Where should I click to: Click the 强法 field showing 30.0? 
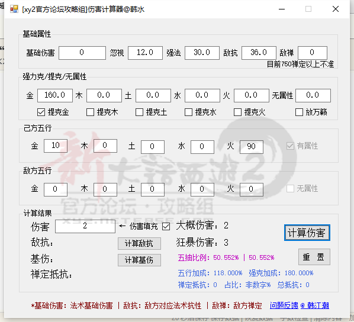click(x=202, y=53)
